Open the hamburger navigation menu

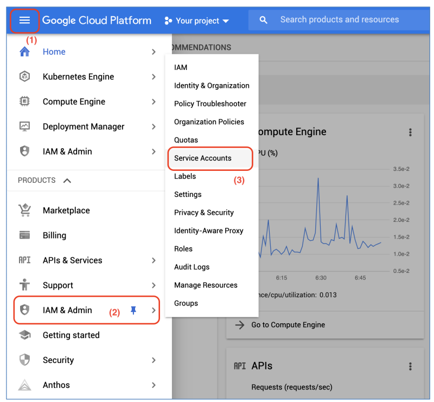[24, 20]
